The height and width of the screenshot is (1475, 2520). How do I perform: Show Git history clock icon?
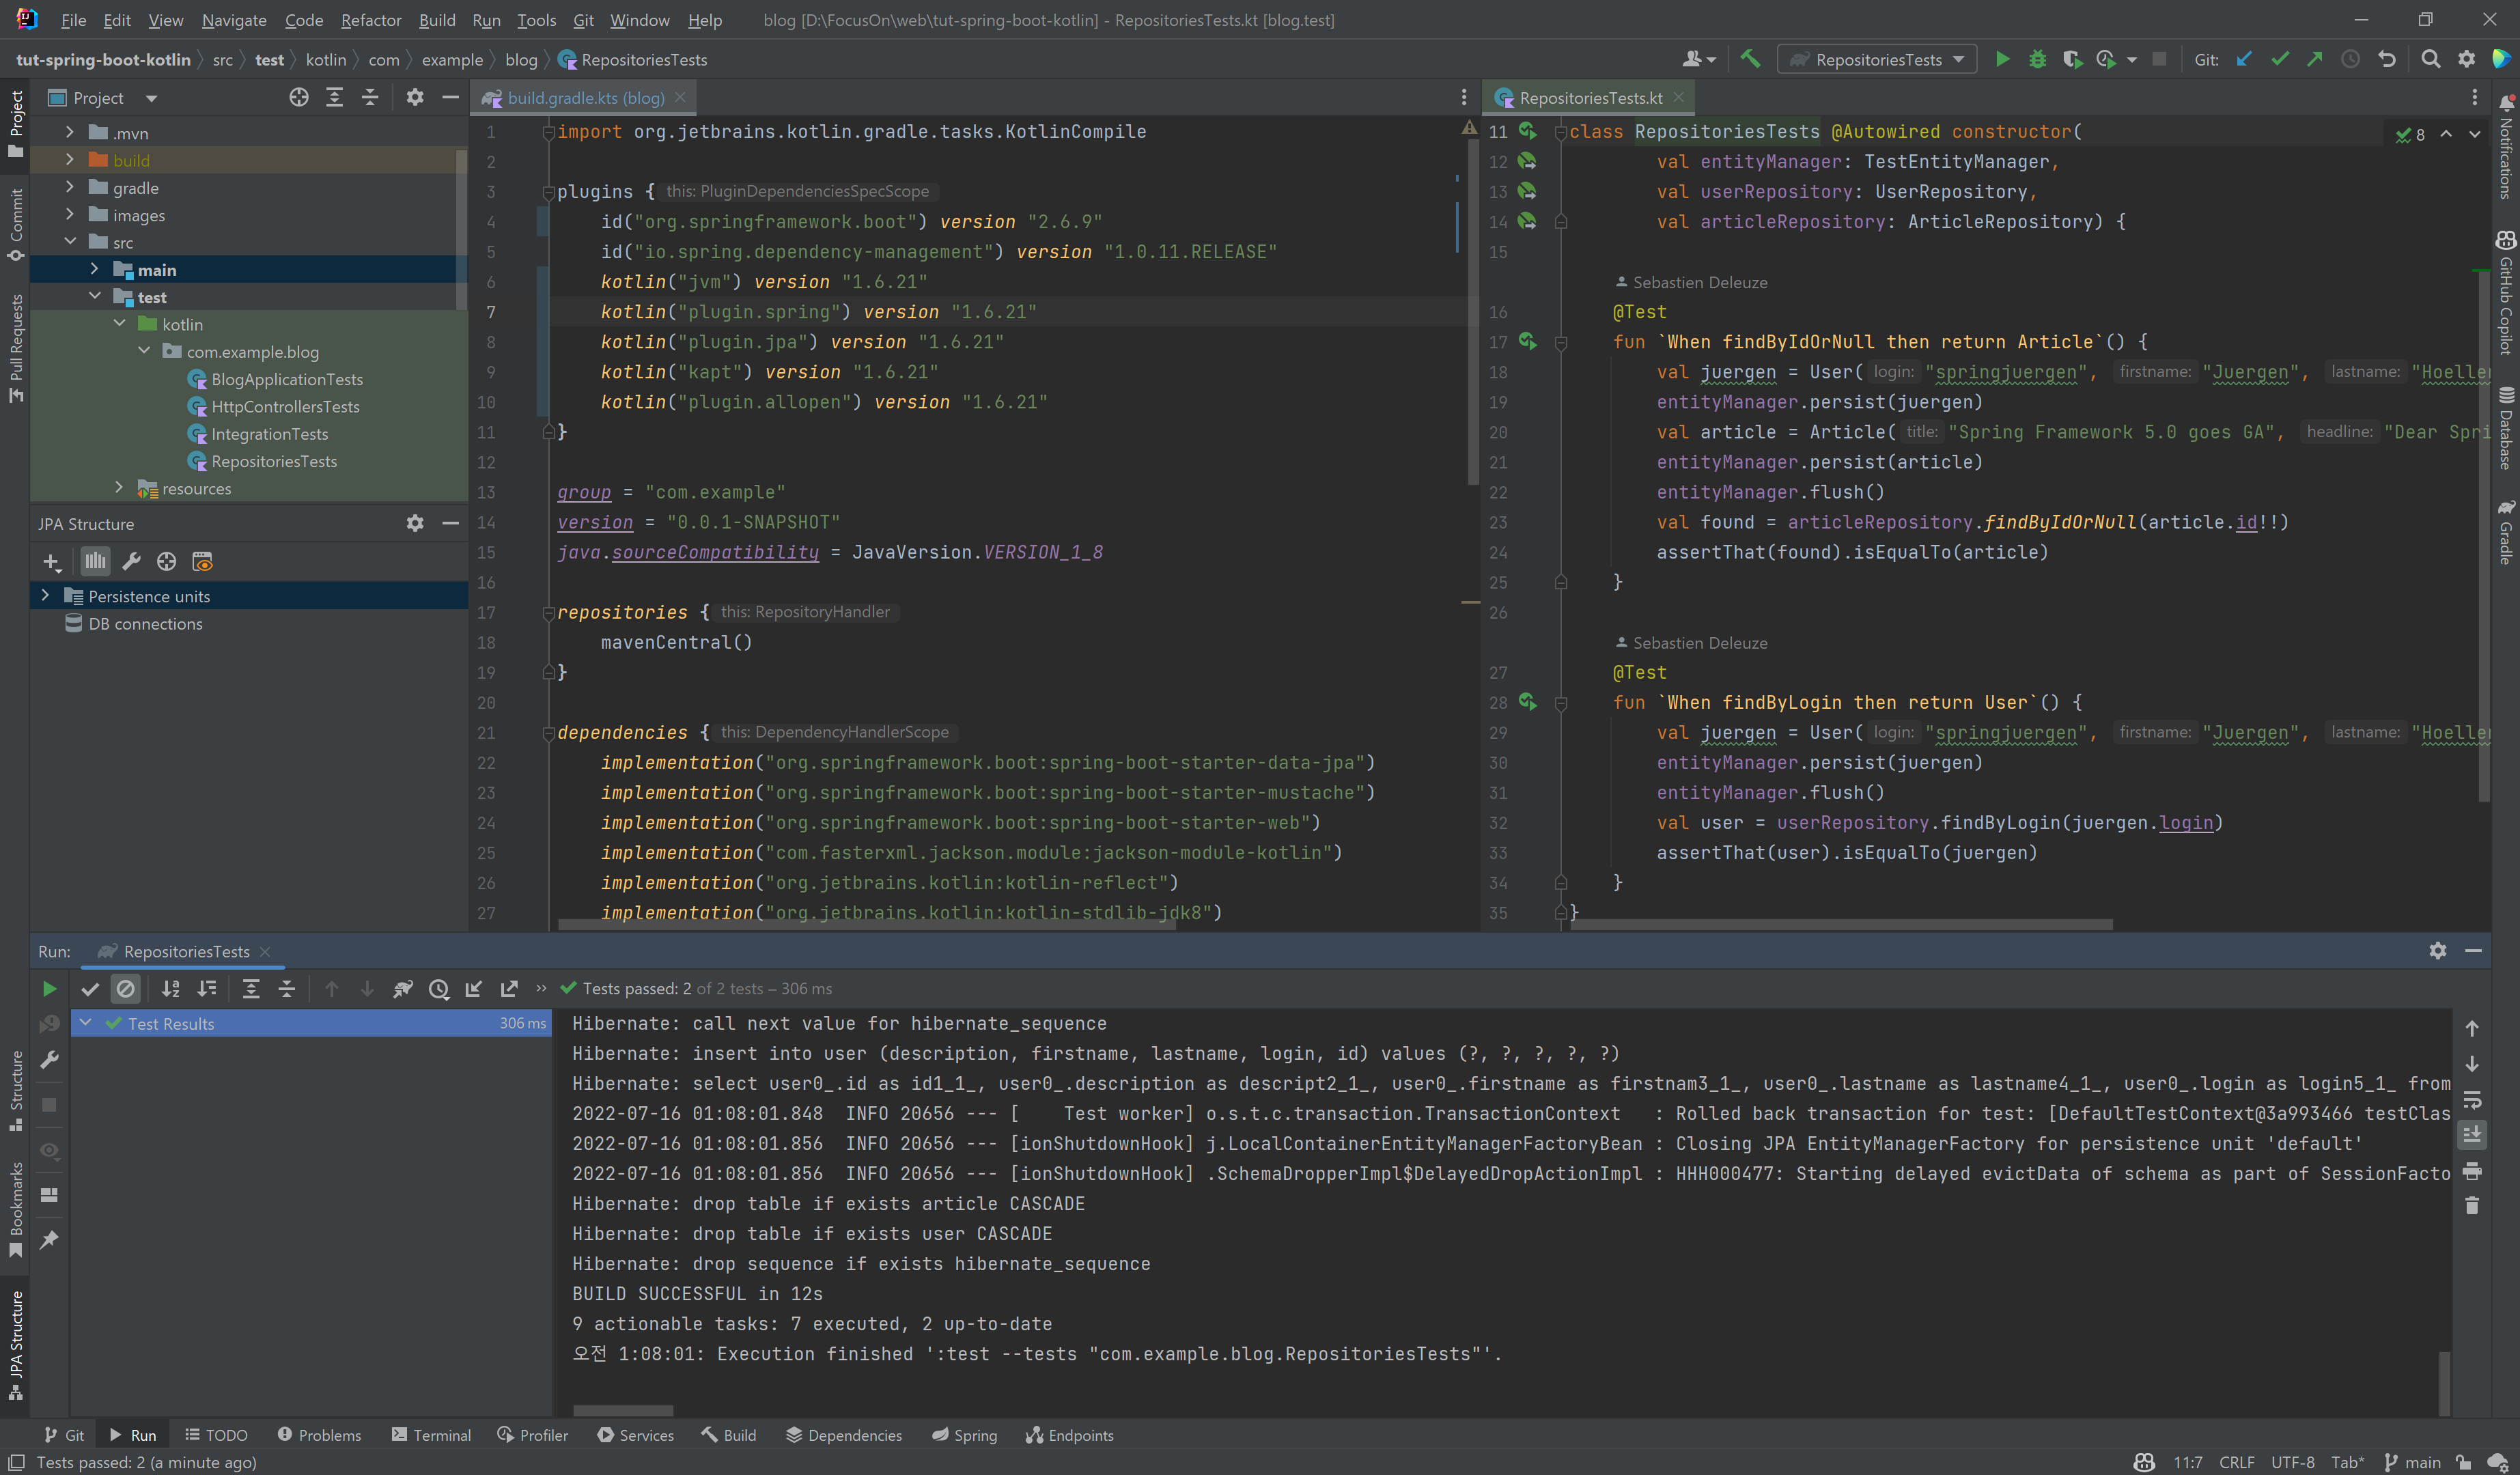coord(2351,60)
